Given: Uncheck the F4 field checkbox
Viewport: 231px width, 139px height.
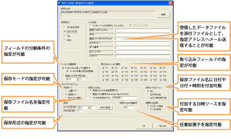Looking at the screenshot, I should [x=132, y=68].
